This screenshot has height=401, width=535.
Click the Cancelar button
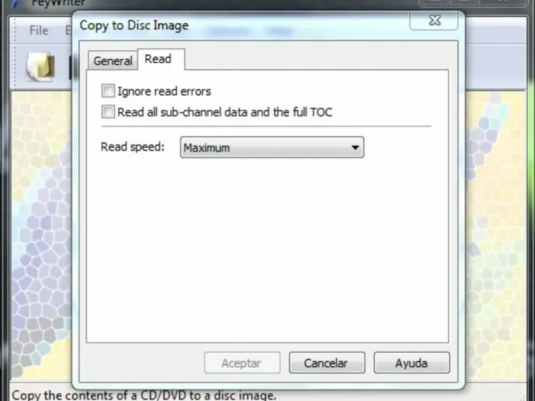(327, 363)
